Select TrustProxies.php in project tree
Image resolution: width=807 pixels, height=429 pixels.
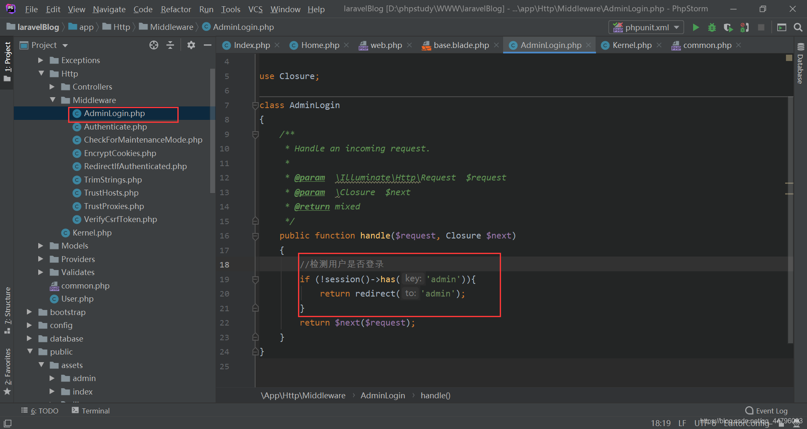114,206
